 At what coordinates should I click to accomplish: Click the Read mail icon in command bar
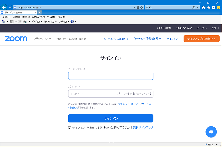pyautogui.click(x=20, y=21)
